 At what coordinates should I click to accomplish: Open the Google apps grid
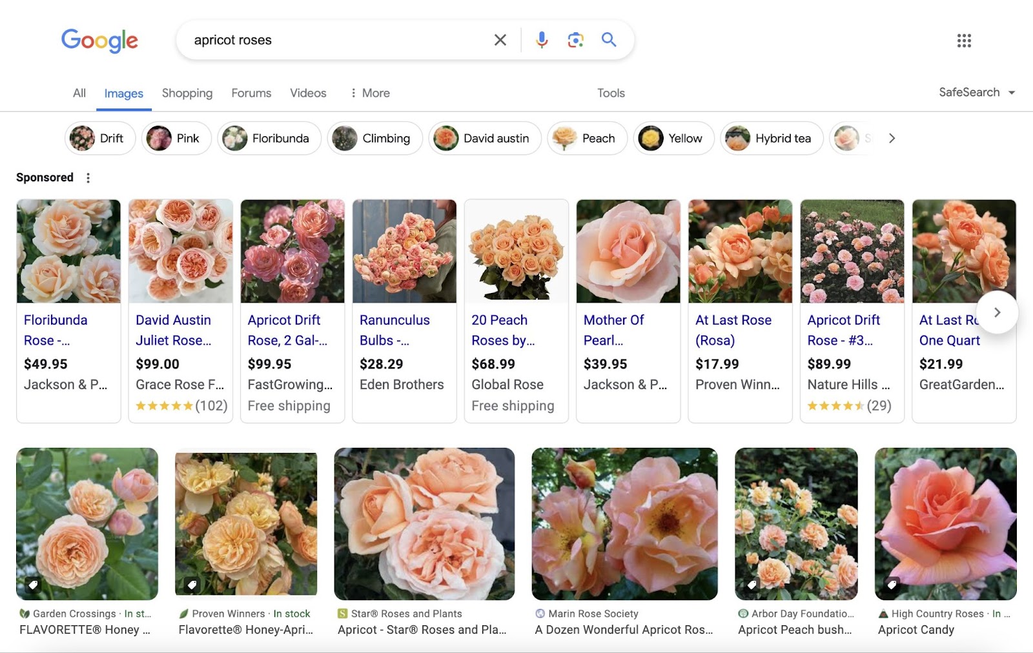click(963, 41)
